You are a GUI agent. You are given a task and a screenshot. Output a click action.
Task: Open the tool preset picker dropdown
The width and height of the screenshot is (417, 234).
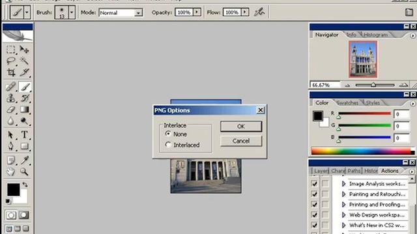tap(27, 12)
